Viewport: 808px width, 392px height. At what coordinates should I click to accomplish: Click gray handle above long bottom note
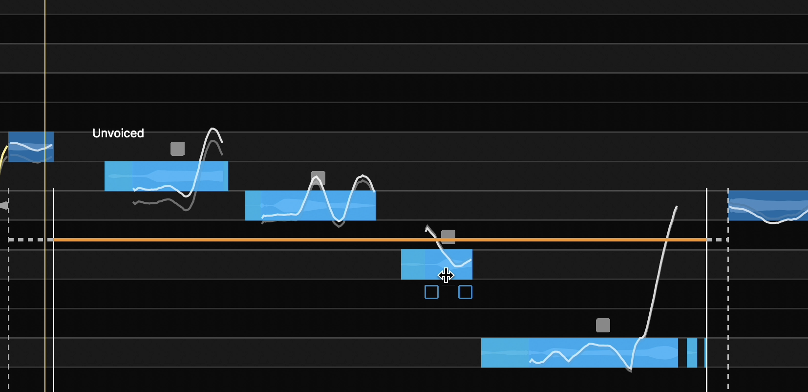tap(603, 325)
